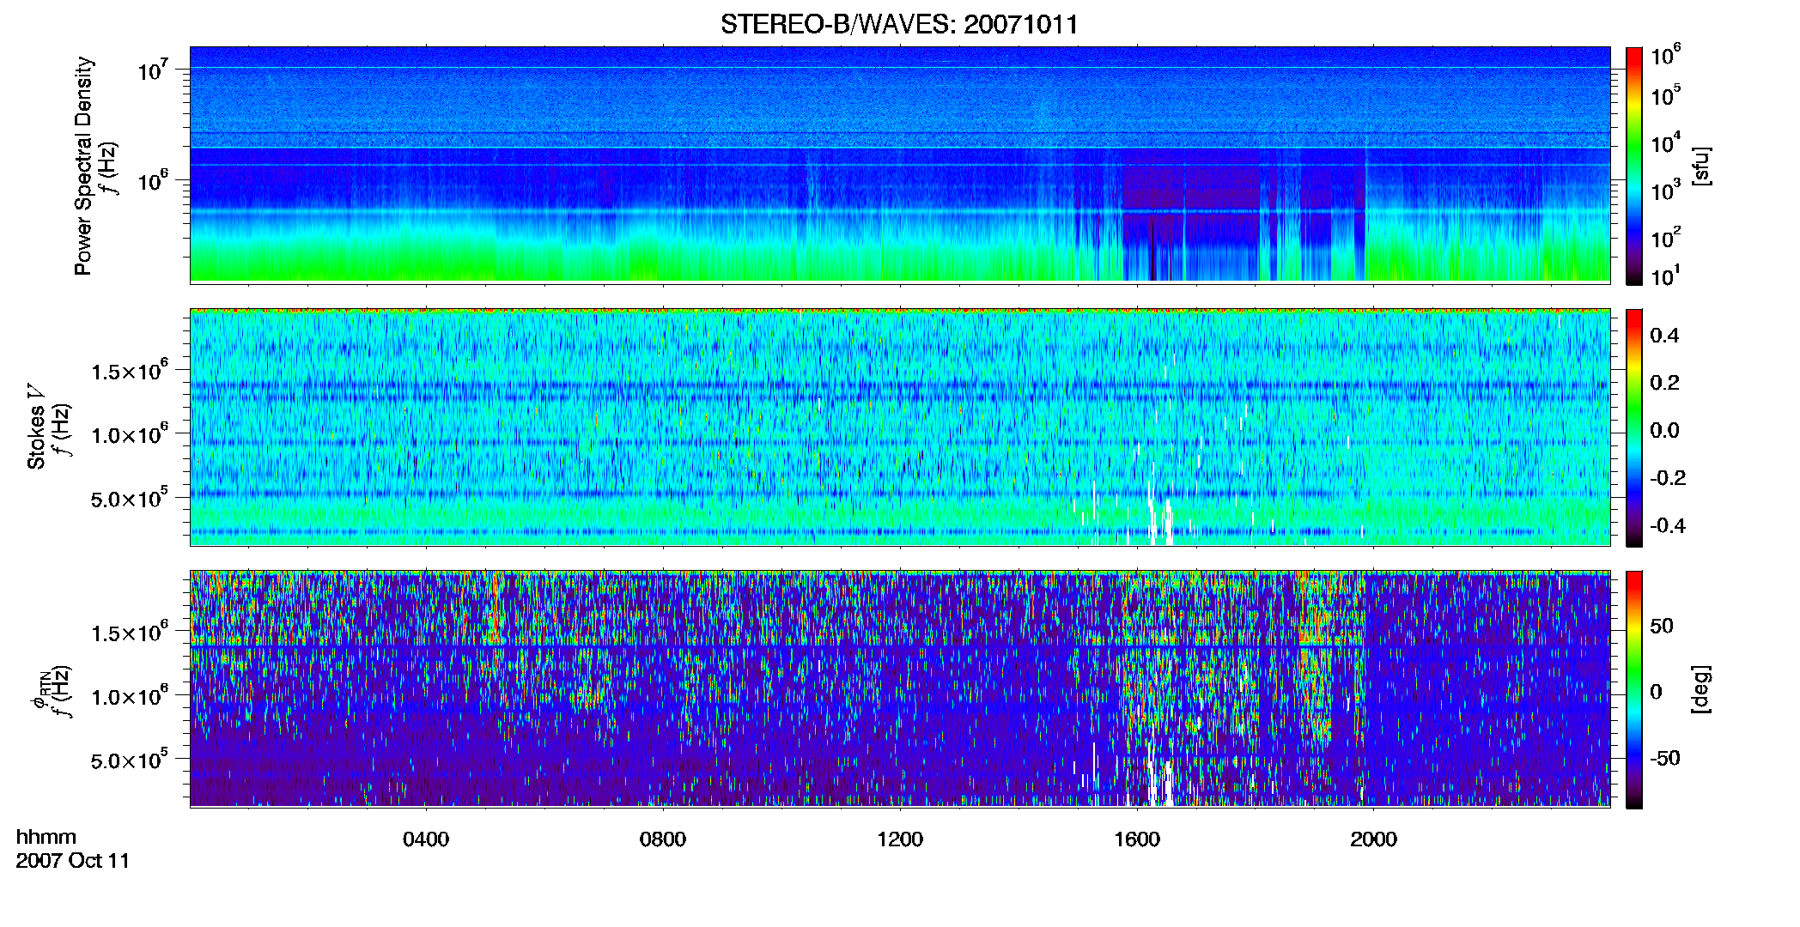Click the 2007 Oct 11 date label
The height and width of the screenshot is (927, 1800).
click(x=73, y=861)
